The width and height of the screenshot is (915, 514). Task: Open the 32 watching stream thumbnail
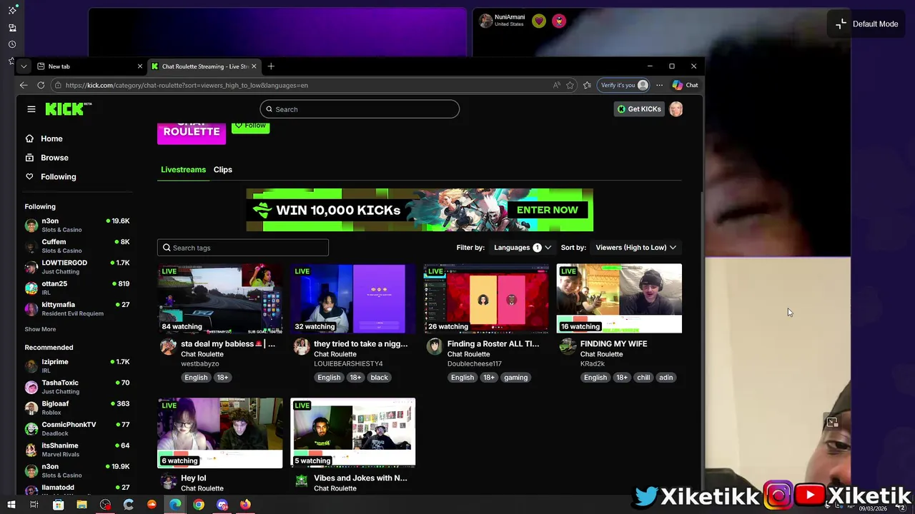pos(353,298)
